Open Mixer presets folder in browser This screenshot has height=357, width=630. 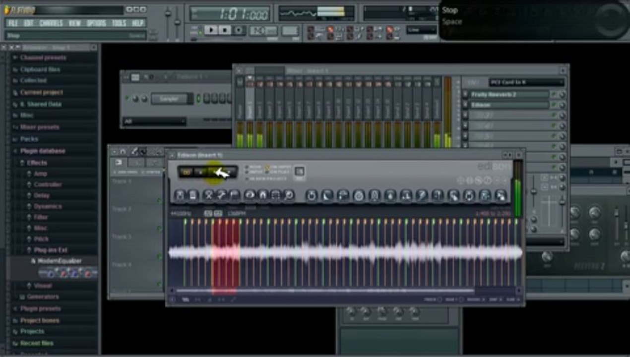click(x=39, y=127)
